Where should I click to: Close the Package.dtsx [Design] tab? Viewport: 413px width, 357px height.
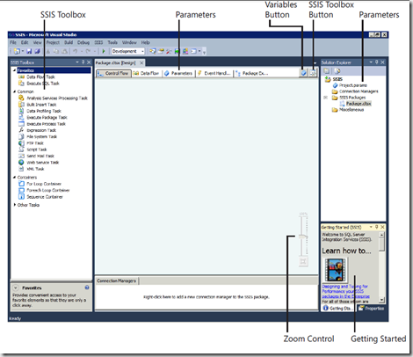(x=141, y=62)
